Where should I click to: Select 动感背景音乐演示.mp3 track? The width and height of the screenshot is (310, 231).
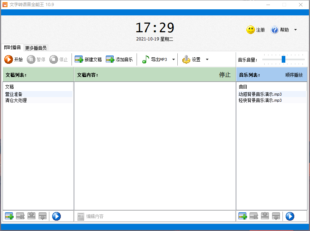260,94
